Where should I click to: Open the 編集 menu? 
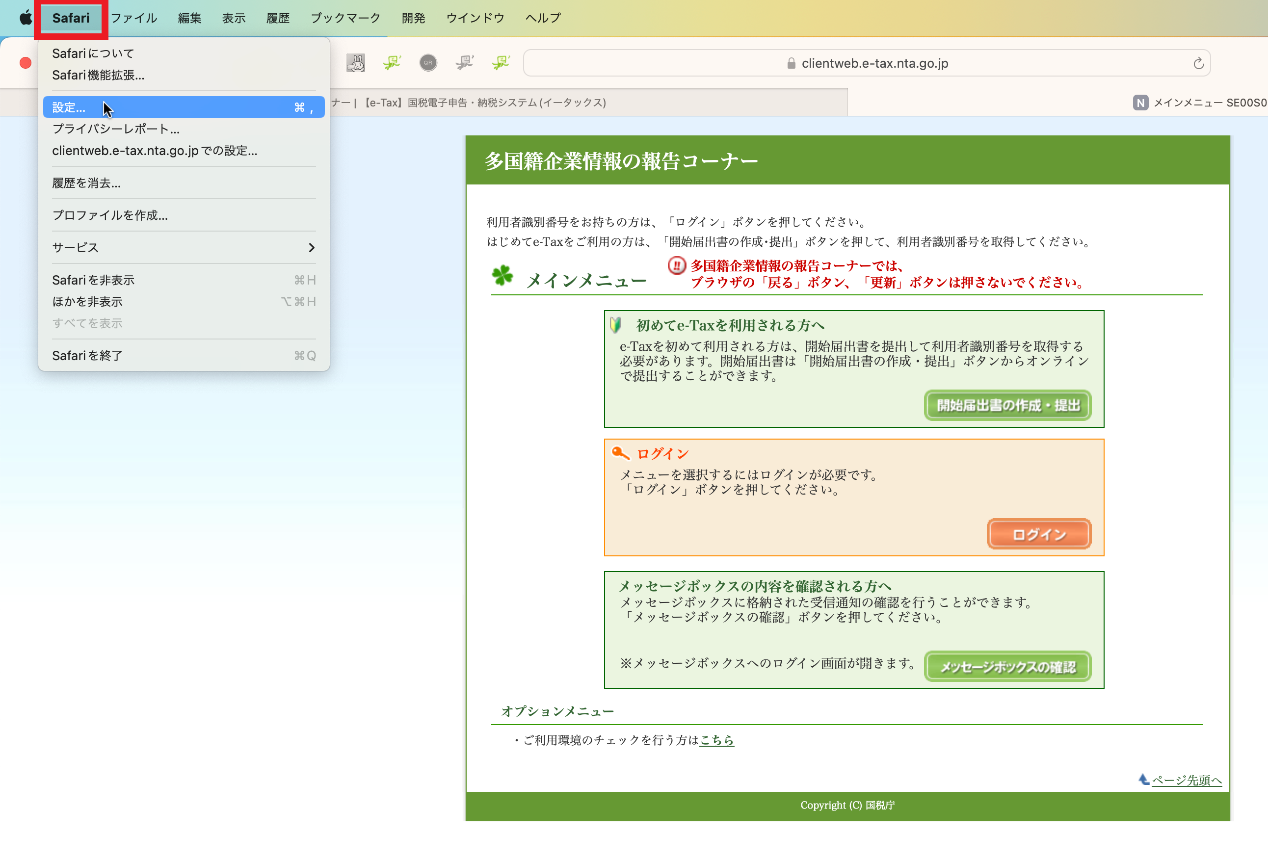pyautogui.click(x=189, y=18)
